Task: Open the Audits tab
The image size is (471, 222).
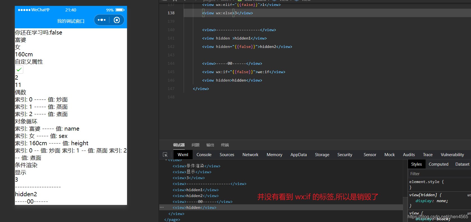Action: click(x=409, y=155)
